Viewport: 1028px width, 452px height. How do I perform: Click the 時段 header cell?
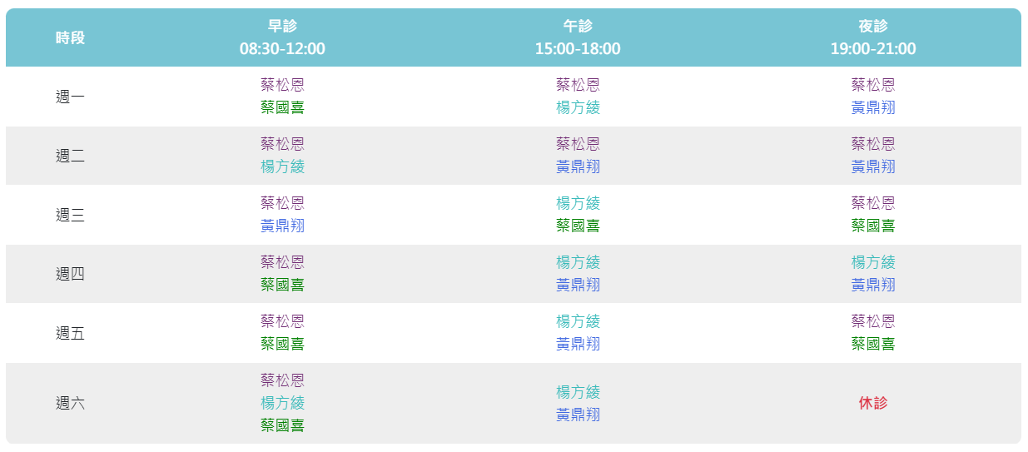(x=71, y=37)
